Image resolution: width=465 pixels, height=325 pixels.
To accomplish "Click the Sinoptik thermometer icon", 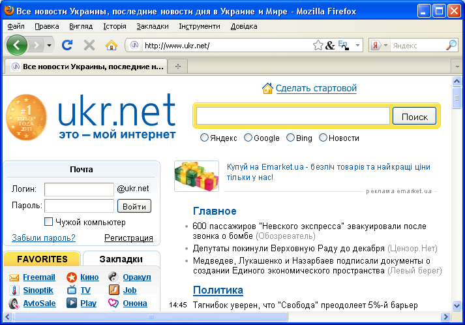I will (x=14, y=290).
